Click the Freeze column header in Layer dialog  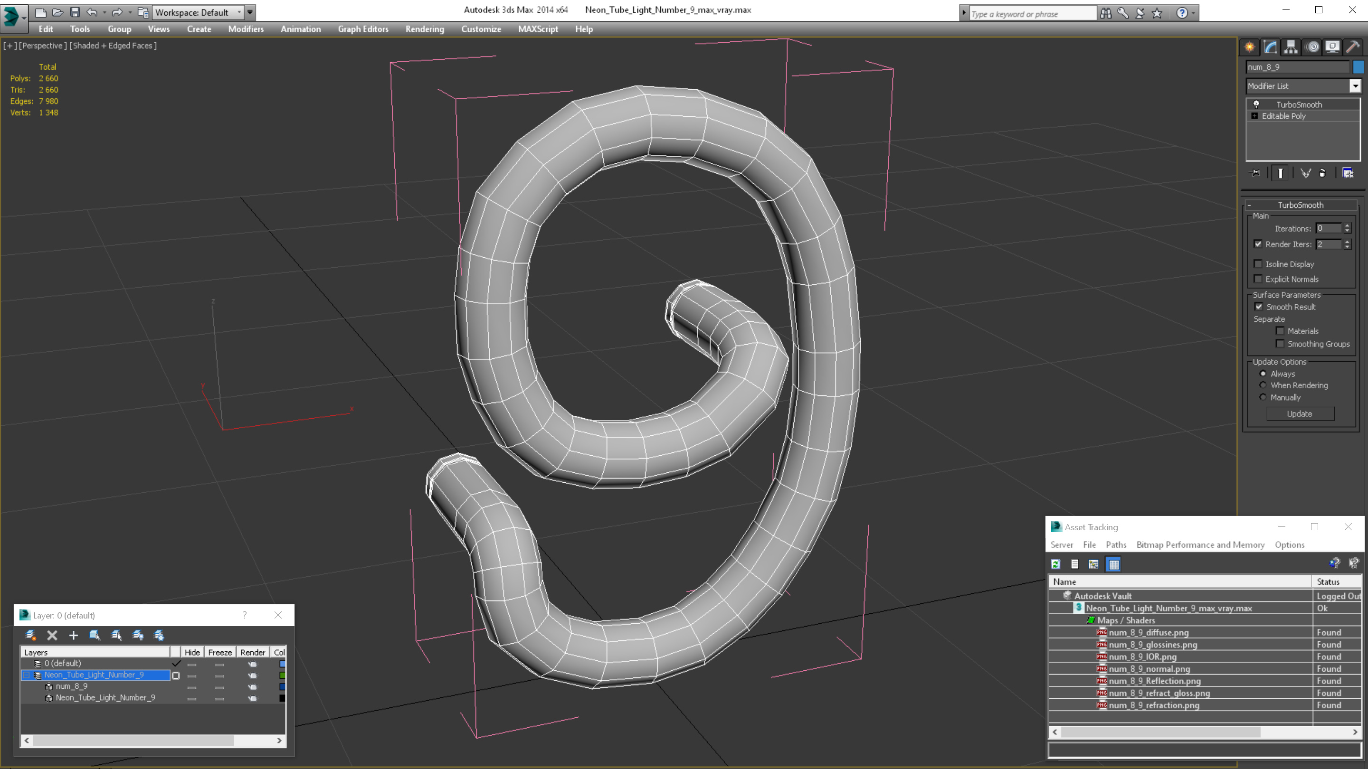[x=220, y=652]
